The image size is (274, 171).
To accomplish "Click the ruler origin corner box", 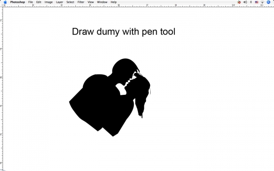I will point(1,5).
